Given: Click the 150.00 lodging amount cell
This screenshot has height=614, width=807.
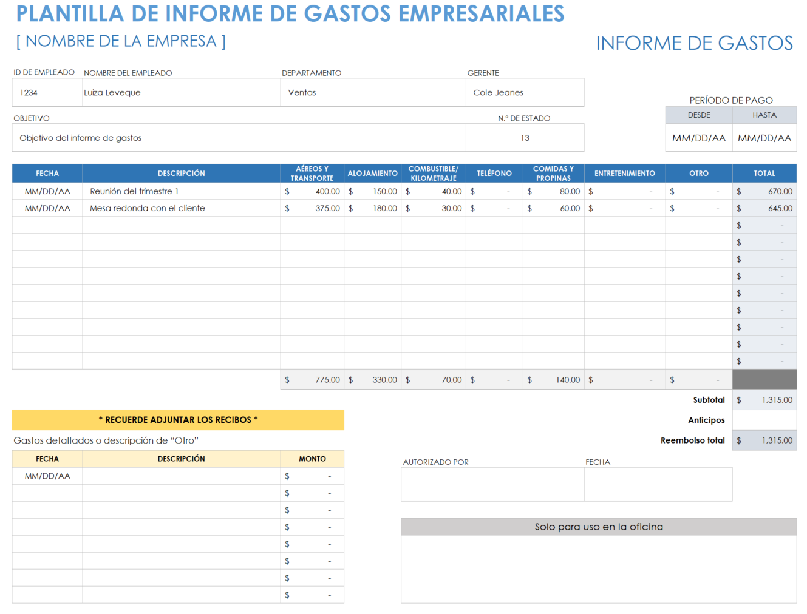Looking at the screenshot, I should click(373, 191).
